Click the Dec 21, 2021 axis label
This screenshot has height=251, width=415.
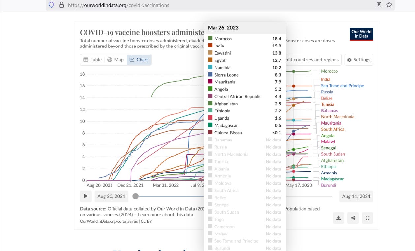click(x=130, y=185)
